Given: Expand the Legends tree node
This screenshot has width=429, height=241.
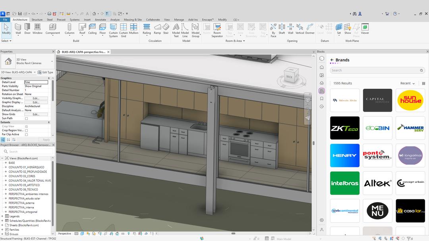Looking at the screenshot, I should [x=2, y=216].
